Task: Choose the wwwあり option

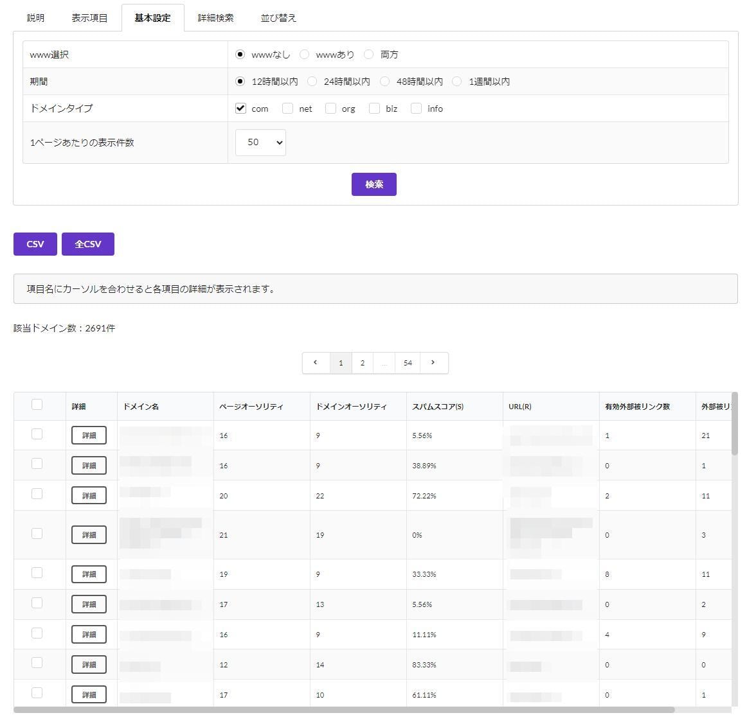Action: pyautogui.click(x=304, y=54)
